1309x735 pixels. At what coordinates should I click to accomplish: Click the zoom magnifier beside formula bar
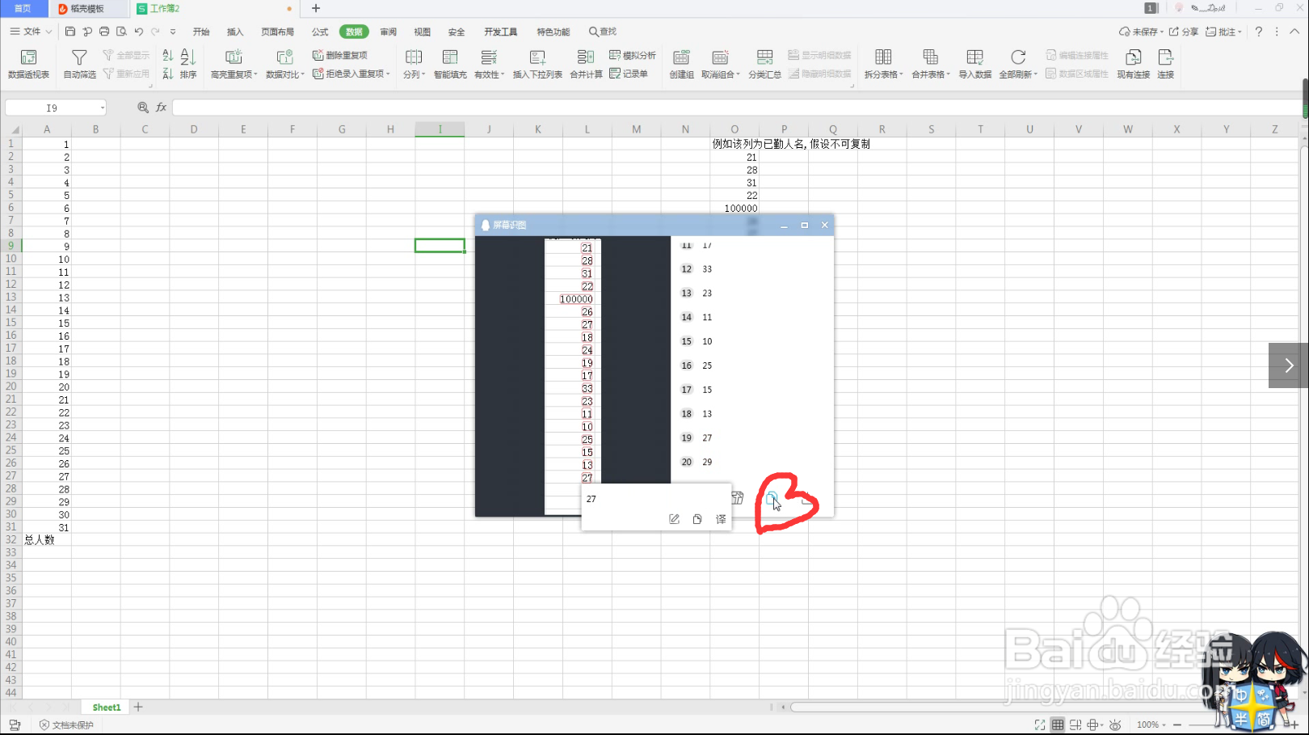point(143,108)
